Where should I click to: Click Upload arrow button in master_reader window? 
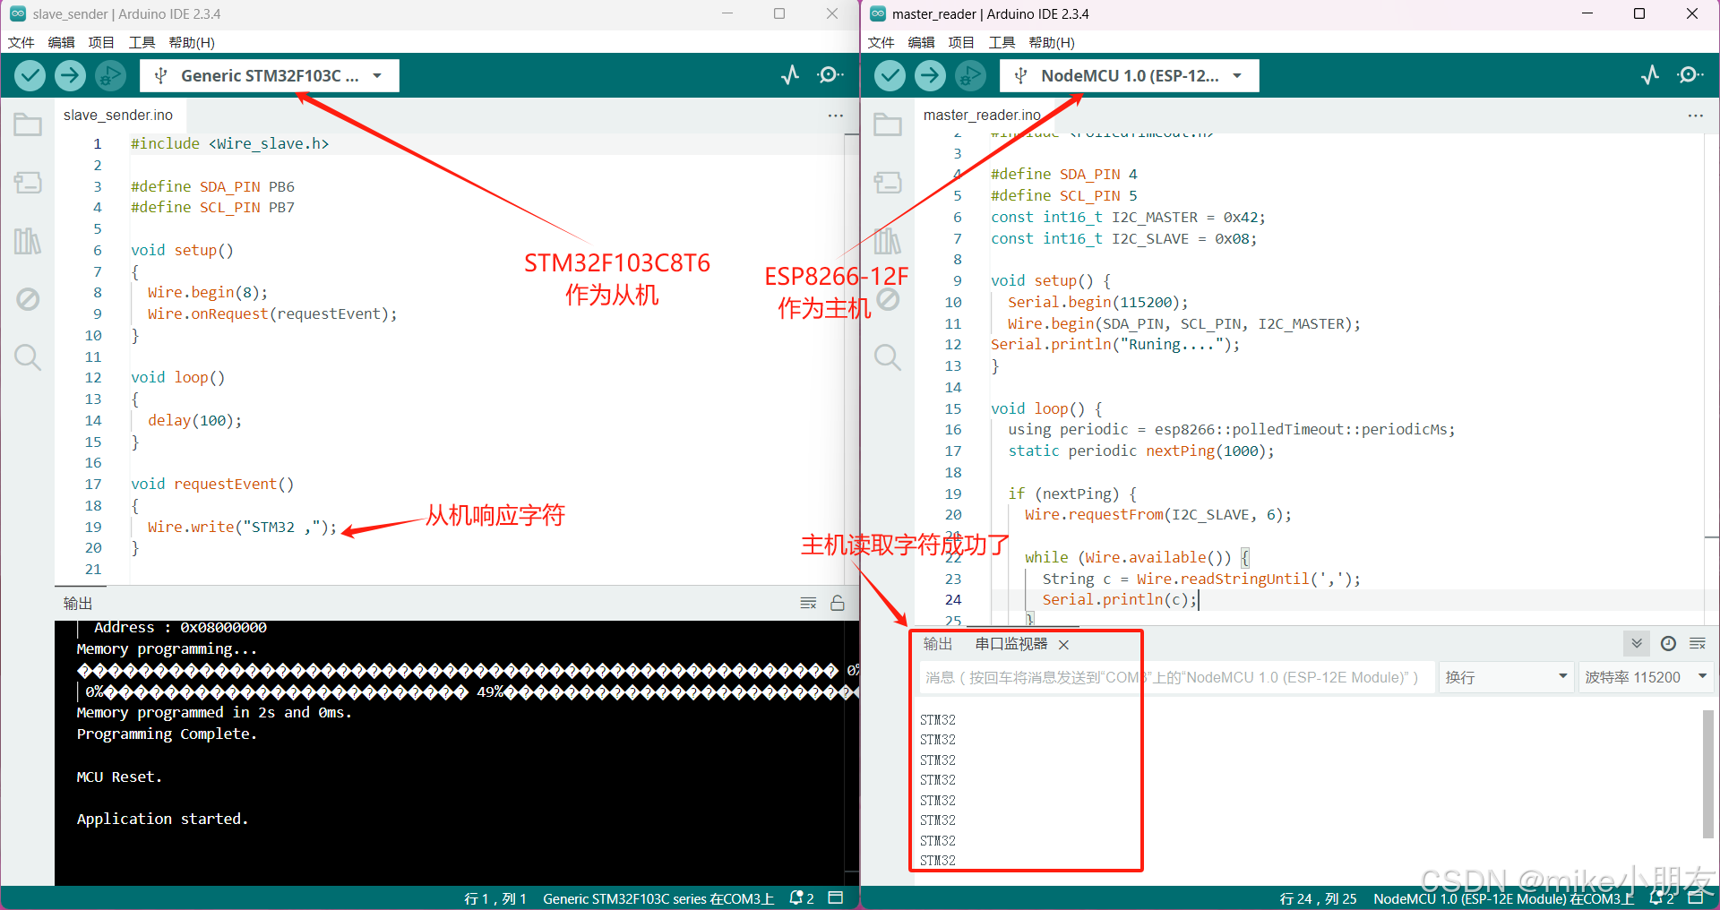click(x=930, y=75)
